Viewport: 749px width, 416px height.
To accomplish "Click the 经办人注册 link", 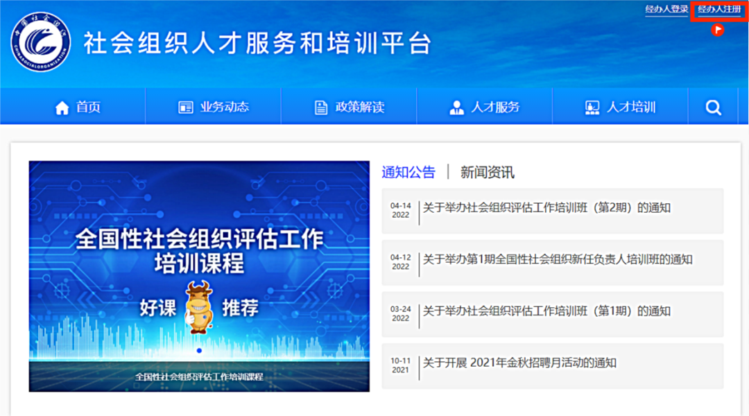I will pos(719,10).
